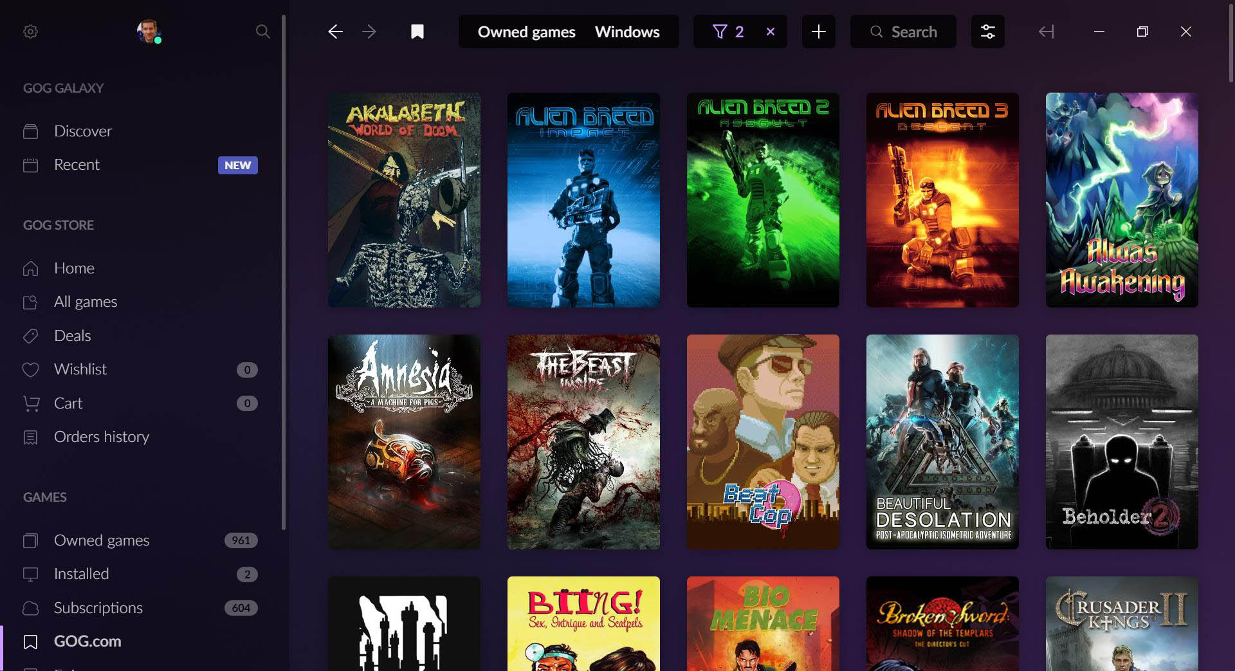This screenshot has height=671, width=1235.
Task: Click the Wishlist heart icon
Action: point(30,370)
